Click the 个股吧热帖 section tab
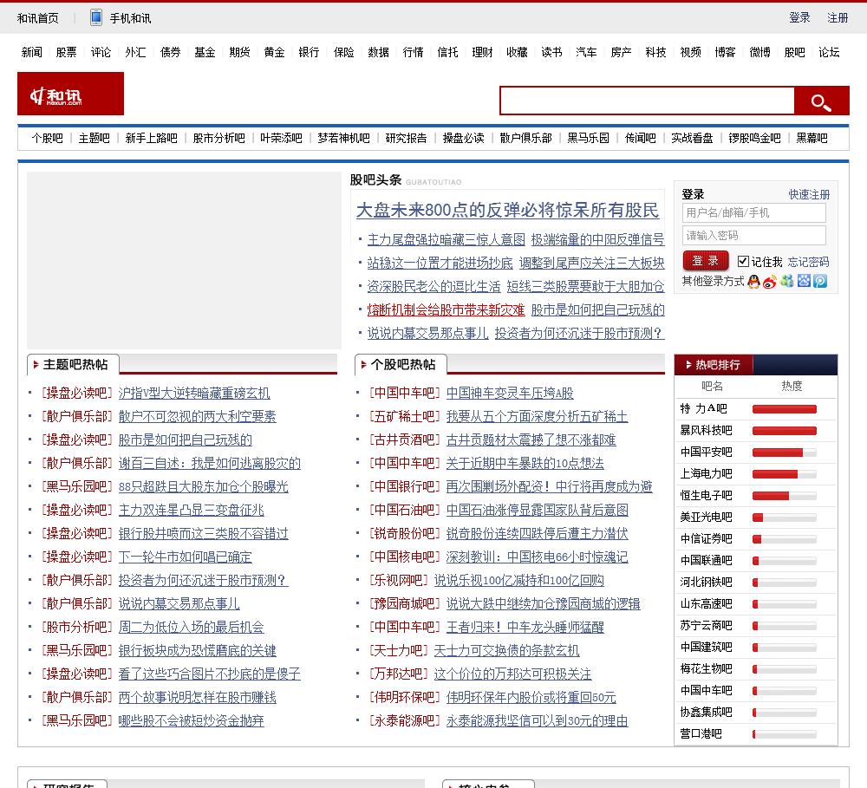This screenshot has height=788, width=867. pos(401,364)
